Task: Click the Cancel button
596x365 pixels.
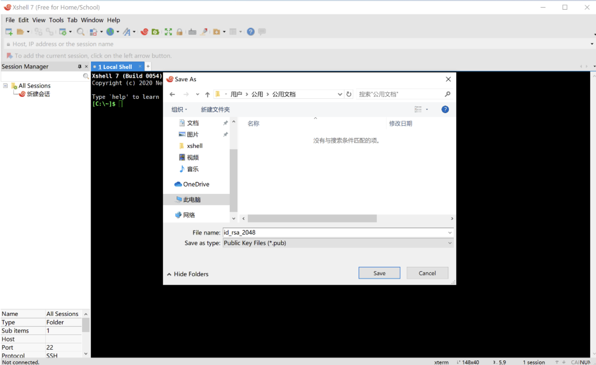Action: (x=427, y=273)
